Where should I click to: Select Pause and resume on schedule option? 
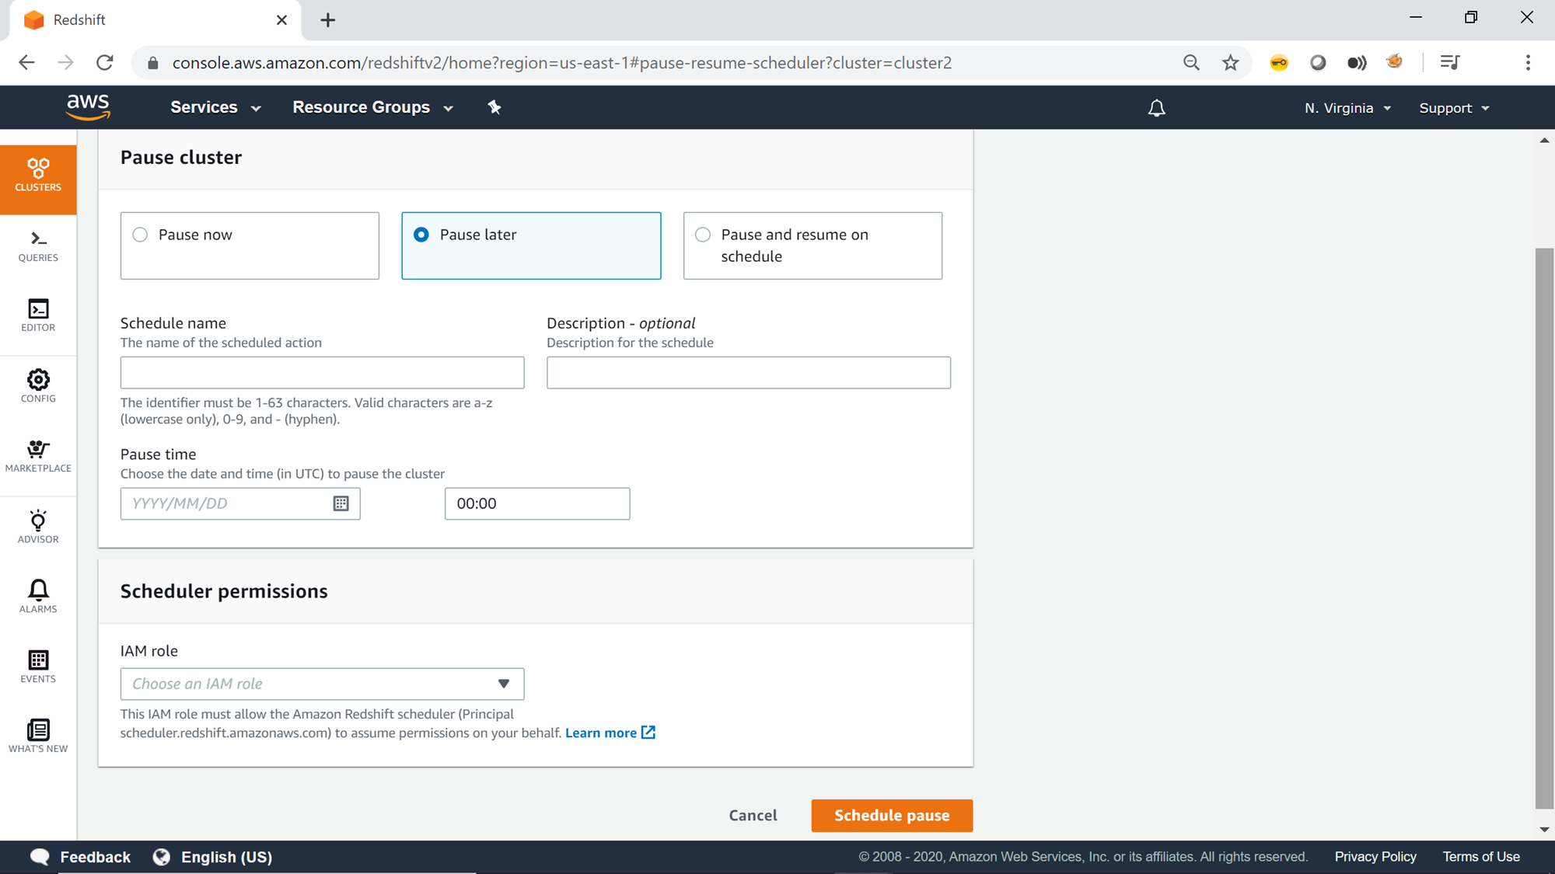pos(703,235)
